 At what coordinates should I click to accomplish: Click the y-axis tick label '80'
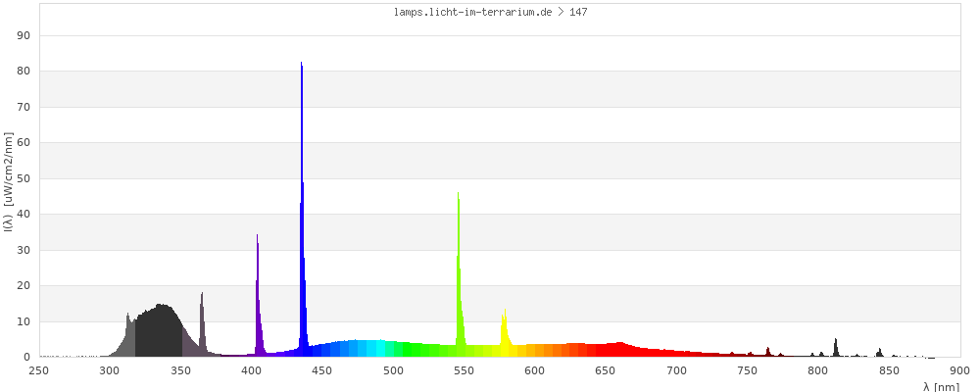tap(25, 72)
